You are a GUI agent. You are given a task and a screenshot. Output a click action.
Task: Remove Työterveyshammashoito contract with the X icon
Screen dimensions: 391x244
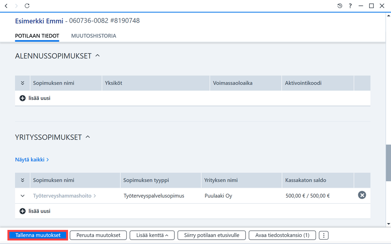click(x=362, y=195)
